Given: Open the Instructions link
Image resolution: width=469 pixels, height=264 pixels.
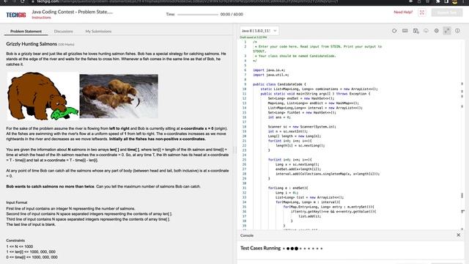Looking at the screenshot, I should tap(41, 18).
